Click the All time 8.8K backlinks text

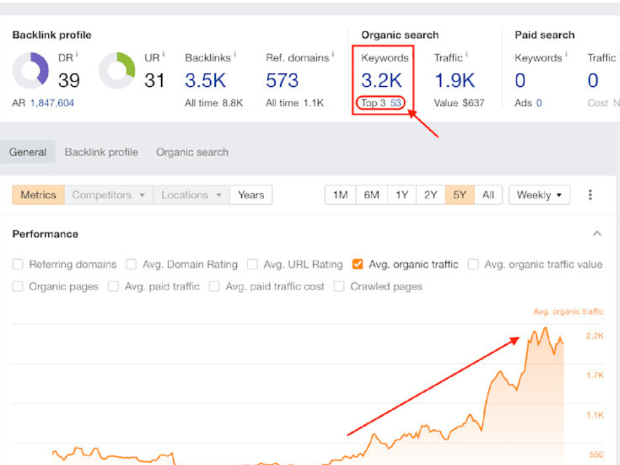(214, 103)
